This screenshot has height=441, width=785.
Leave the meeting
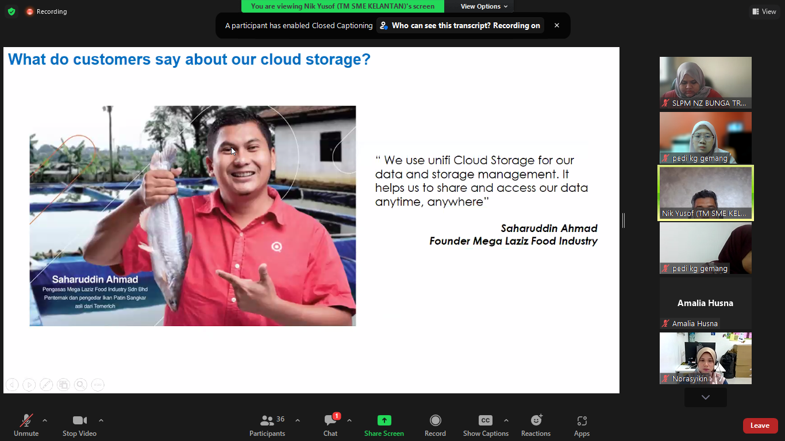tap(760, 425)
